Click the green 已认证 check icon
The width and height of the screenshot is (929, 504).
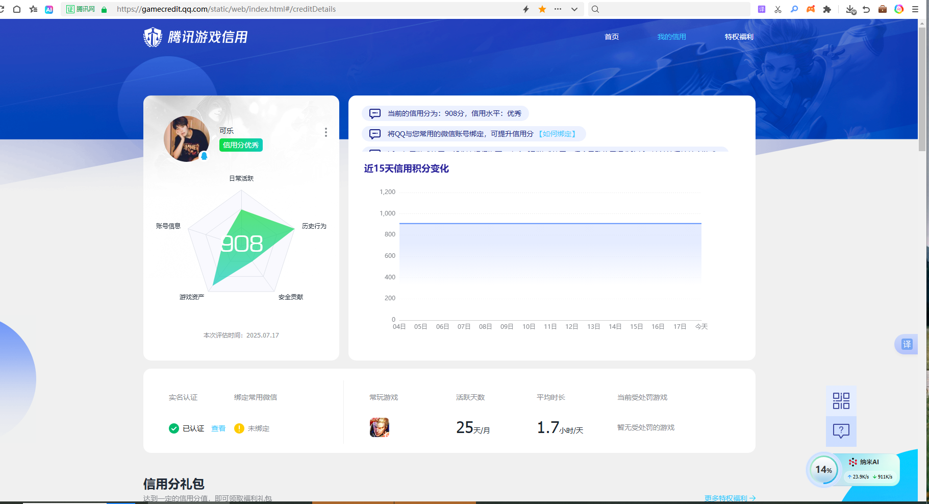pyautogui.click(x=174, y=428)
